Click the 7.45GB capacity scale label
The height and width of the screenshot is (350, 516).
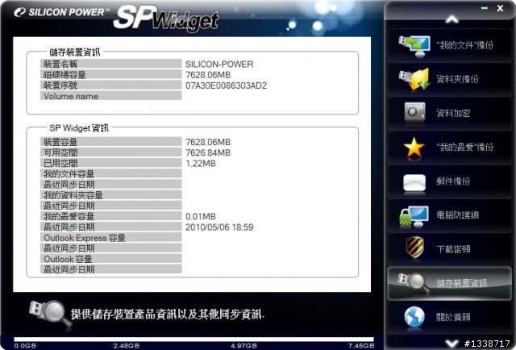point(361,346)
